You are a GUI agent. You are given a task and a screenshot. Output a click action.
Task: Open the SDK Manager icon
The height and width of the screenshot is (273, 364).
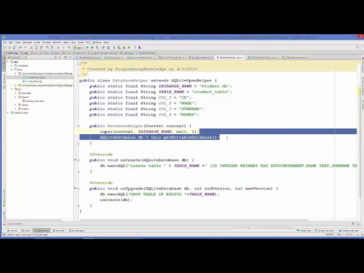(124, 47)
